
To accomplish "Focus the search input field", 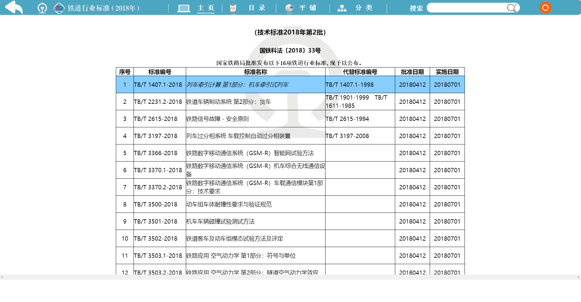I will pos(467,8).
